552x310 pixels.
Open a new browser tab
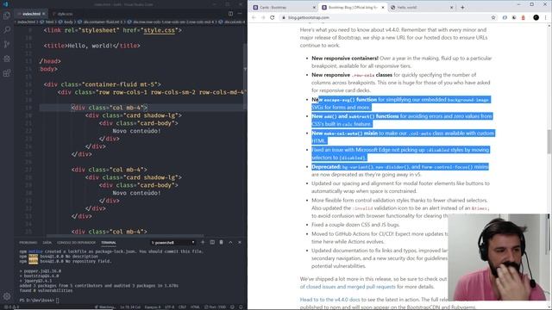[x=462, y=8]
